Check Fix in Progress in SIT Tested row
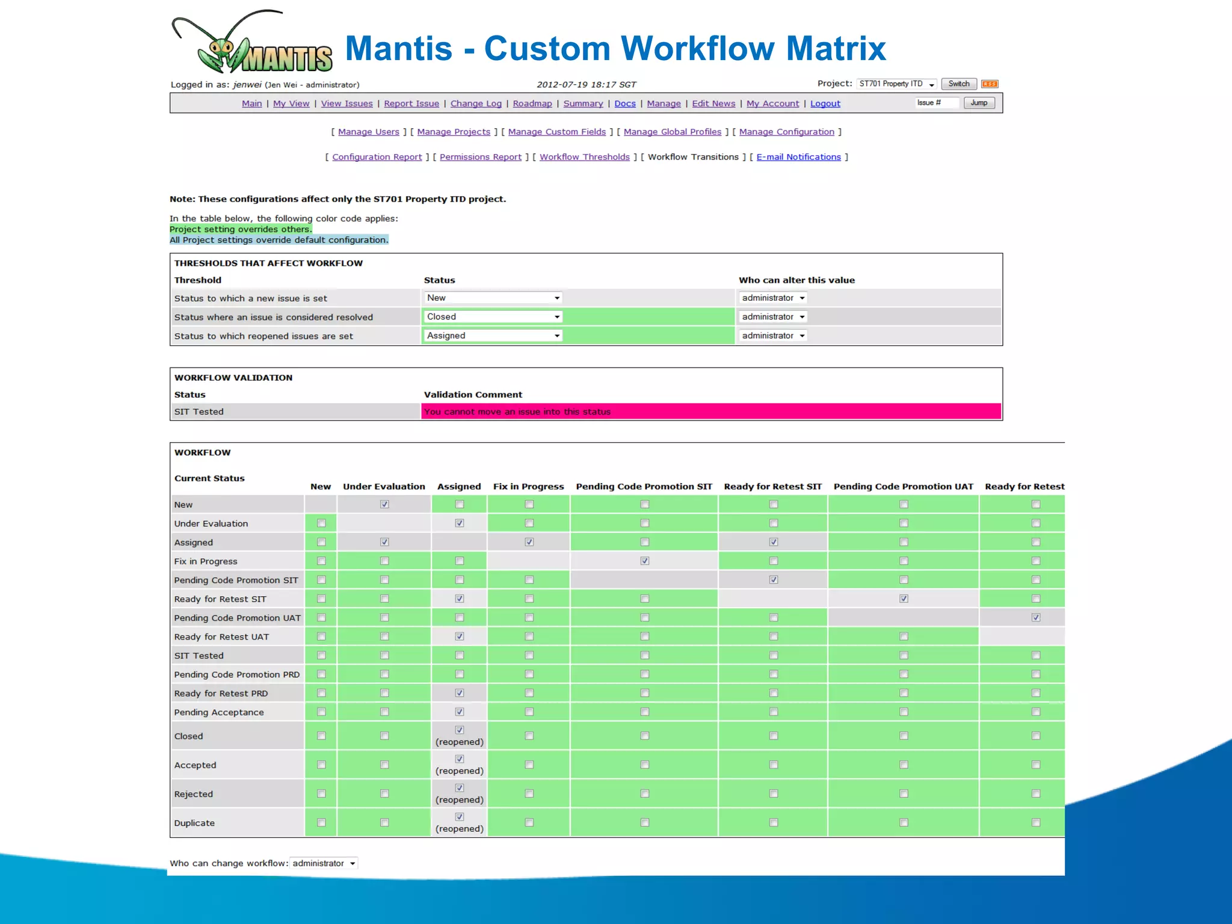Screen dimensions: 1232x924 [x=529, y=655]
